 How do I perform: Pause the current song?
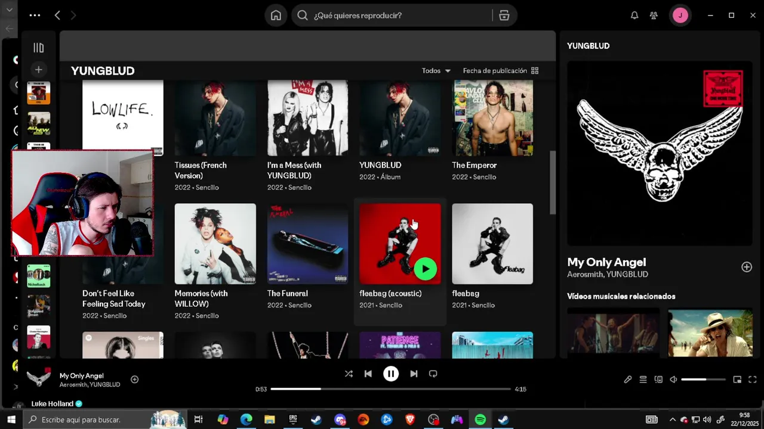click(391, 374)
